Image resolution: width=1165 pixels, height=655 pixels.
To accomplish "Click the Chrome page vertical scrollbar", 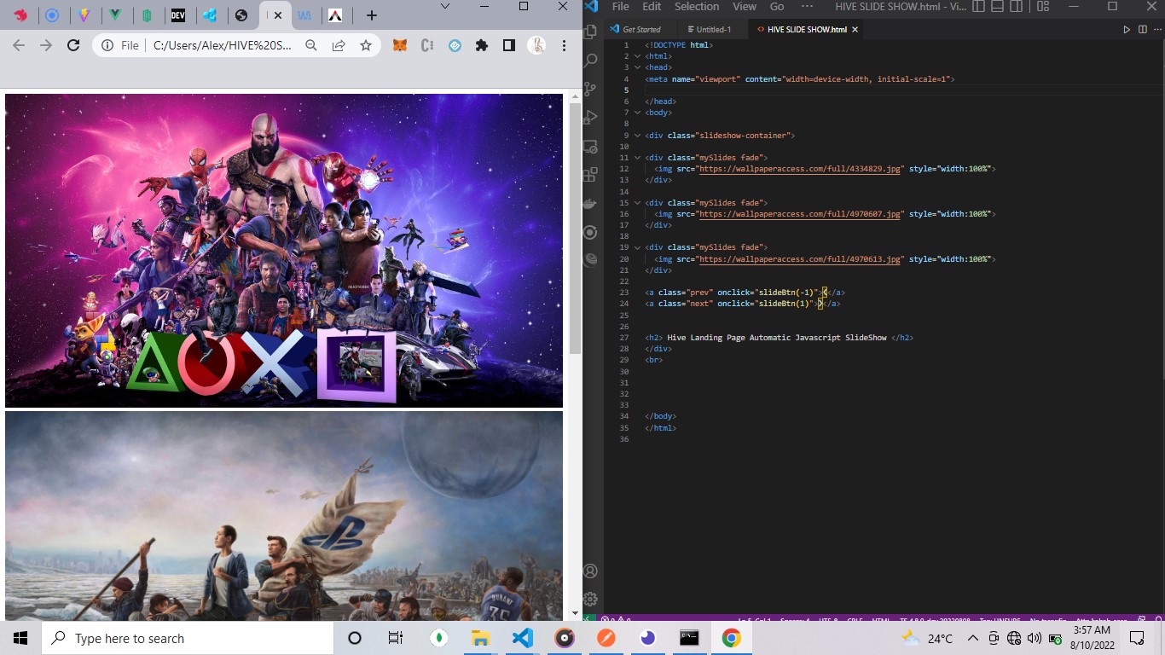I will coord(575,228).
